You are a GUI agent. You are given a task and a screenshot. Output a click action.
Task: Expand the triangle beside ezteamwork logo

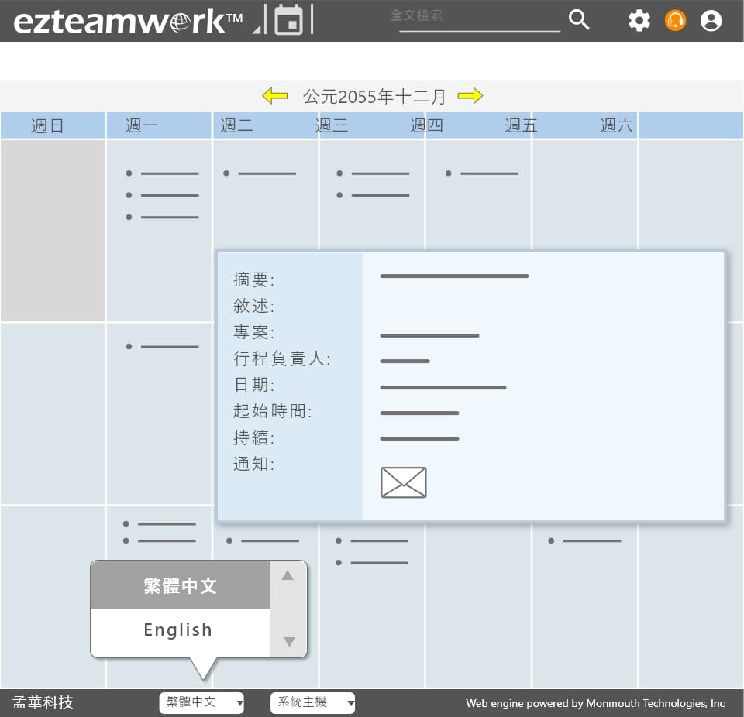[x=257, y=29]
